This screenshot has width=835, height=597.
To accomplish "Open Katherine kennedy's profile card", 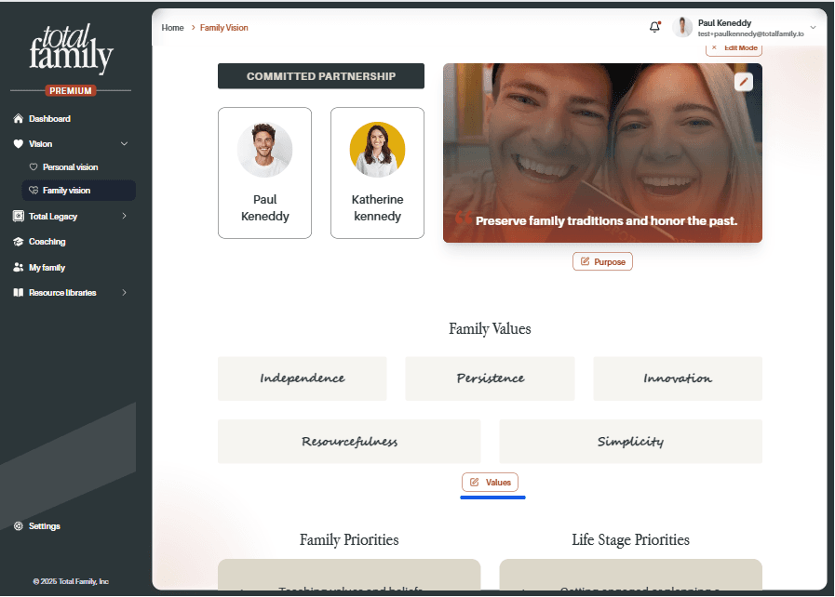I will 377,173.
